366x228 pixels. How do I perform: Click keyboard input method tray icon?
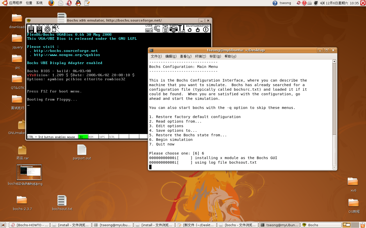(310, 3)
